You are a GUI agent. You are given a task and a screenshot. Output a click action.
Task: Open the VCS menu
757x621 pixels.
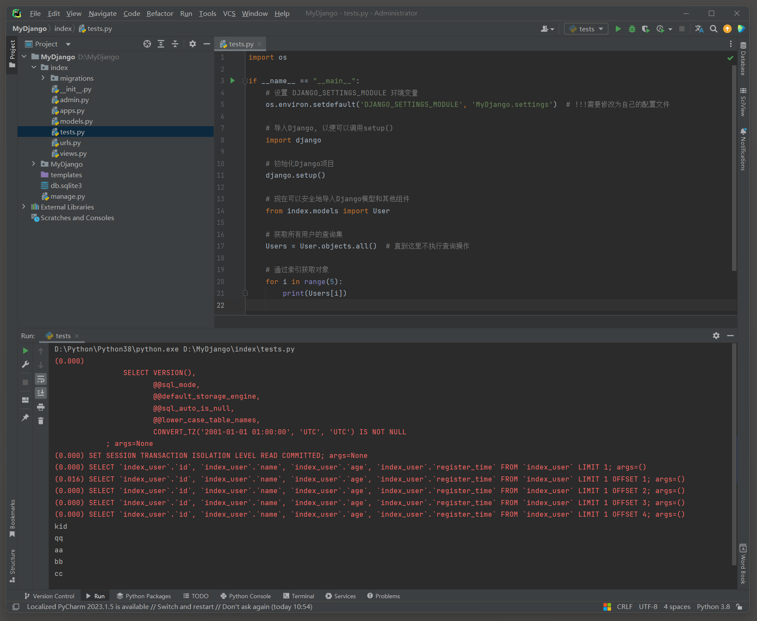point(229,13)
